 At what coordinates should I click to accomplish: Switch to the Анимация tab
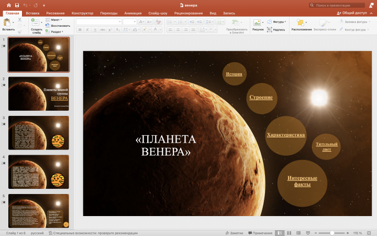point(132,12)
